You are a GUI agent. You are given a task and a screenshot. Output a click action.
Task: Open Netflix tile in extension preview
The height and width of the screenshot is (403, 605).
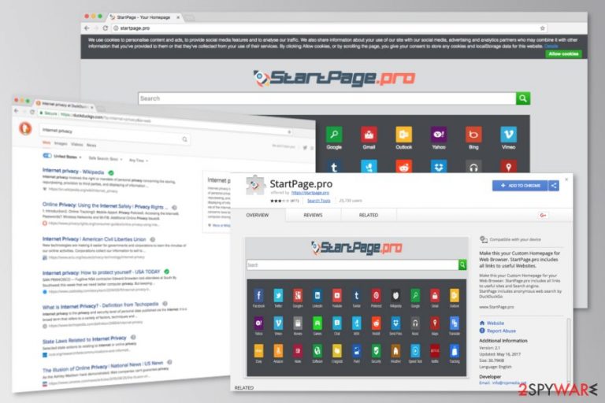click(435, 351)
